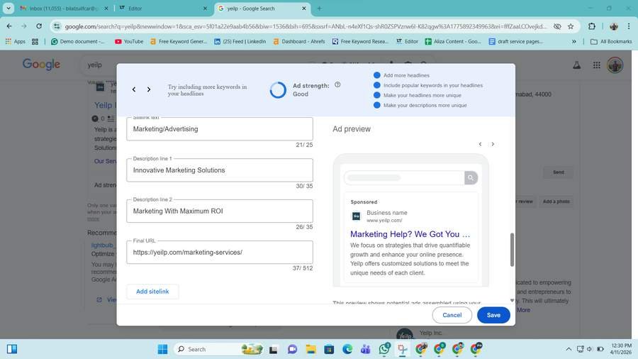Open Microsoft Edge from the taskbar
This screenshot has width=638, height=359.
click(x=347, y=349)
